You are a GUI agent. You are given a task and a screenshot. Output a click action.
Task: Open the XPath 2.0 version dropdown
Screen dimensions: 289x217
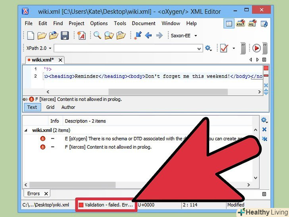50,48
